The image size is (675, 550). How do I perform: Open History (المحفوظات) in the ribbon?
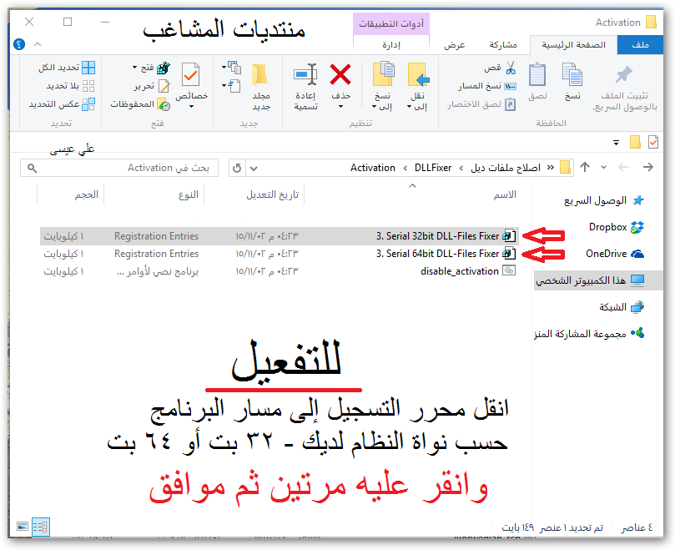click(x=140, y=104)
